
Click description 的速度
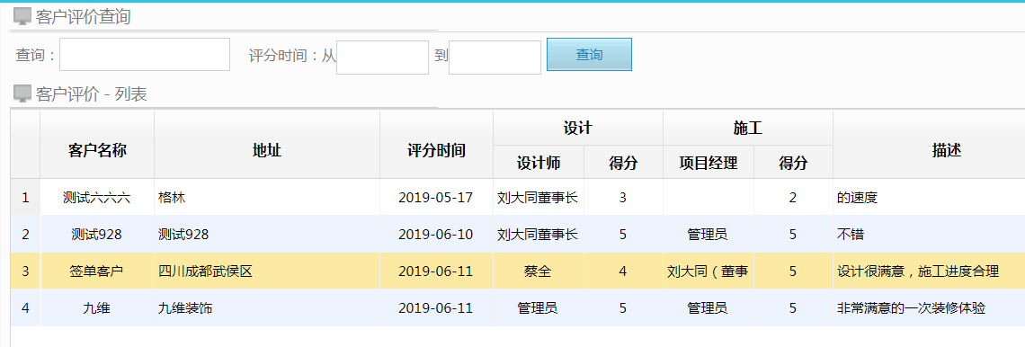857,198
